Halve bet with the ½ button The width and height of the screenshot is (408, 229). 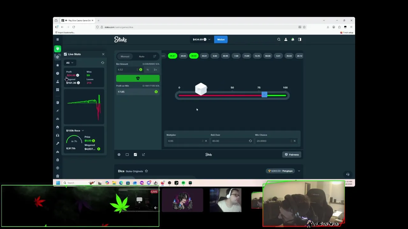click(148, 70)
